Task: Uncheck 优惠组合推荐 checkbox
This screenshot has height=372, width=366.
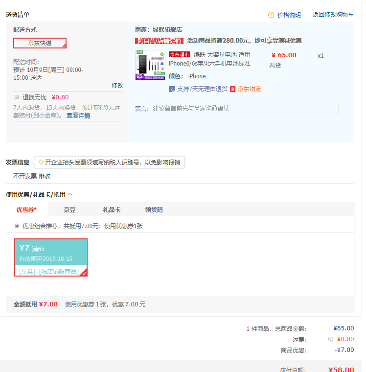Action: (17, 226)
